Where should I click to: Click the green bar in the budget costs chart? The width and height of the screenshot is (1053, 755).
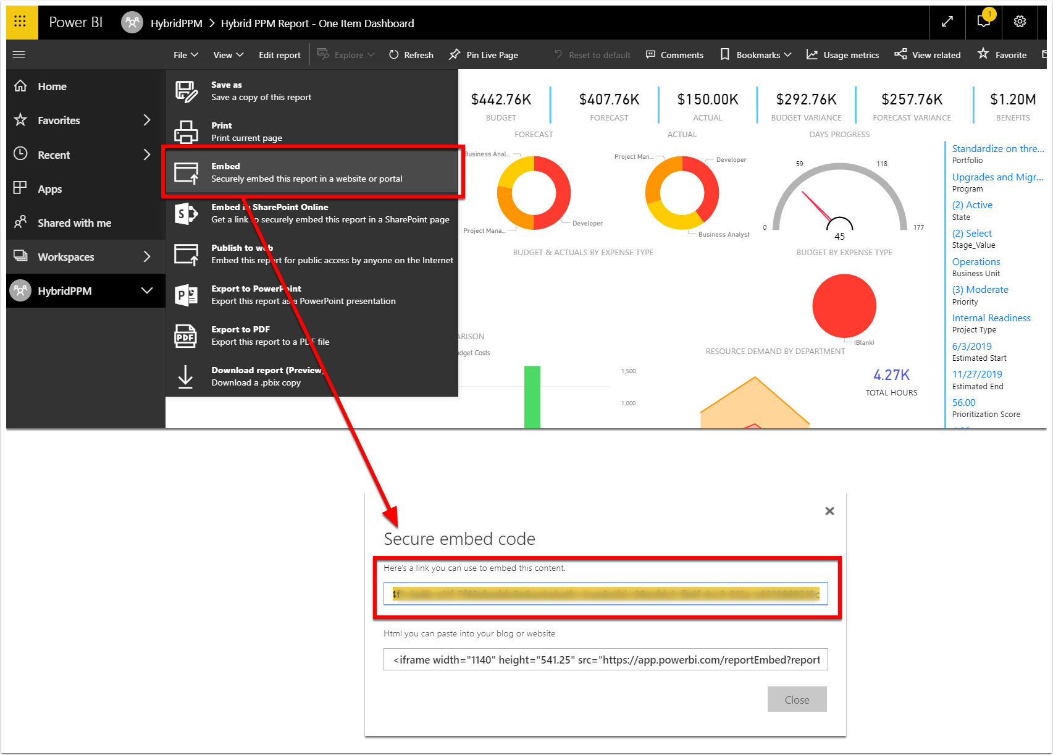pyautogui.click(x=532, y=397)
